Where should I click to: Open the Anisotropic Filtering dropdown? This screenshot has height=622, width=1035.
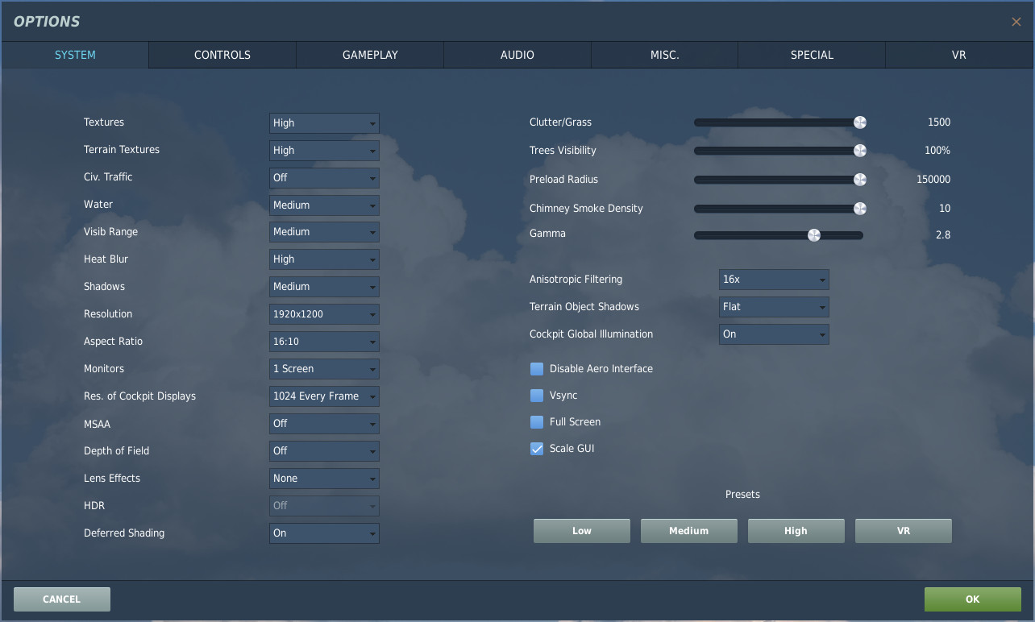pyautogui.click(x=774, y=280)
